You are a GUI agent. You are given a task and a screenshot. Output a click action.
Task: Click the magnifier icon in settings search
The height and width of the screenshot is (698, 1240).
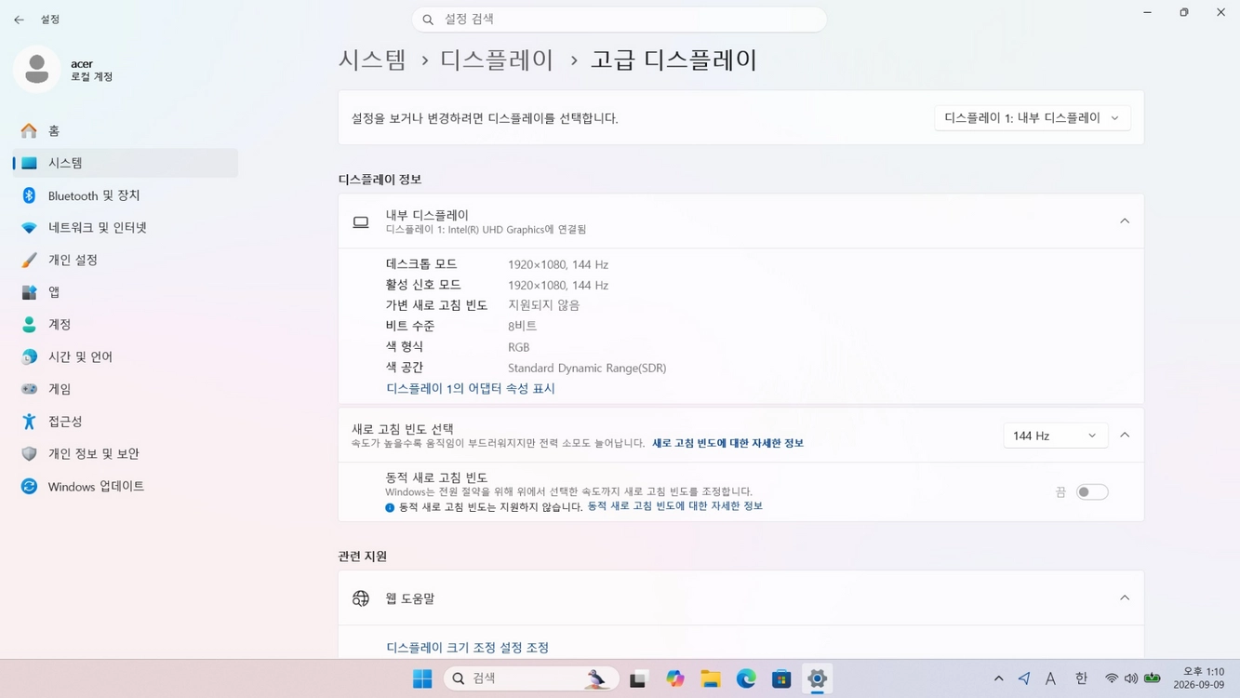428,20
